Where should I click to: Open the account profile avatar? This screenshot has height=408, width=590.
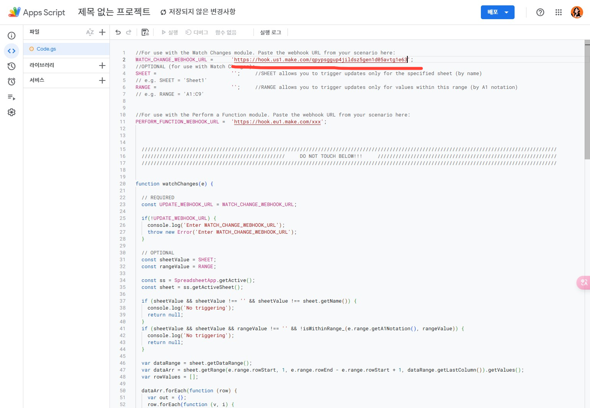pos(577,12)
